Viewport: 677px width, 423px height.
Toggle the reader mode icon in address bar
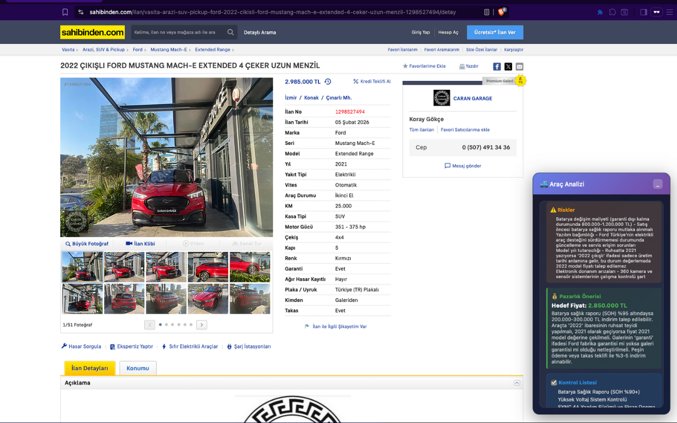(x=487, y=12)
